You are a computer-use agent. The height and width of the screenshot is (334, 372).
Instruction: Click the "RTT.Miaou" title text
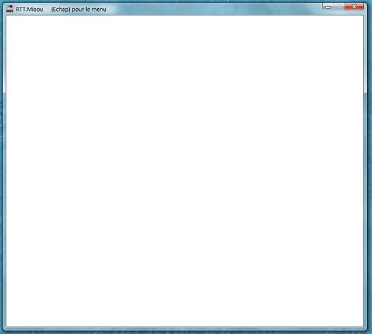[29, 10]
